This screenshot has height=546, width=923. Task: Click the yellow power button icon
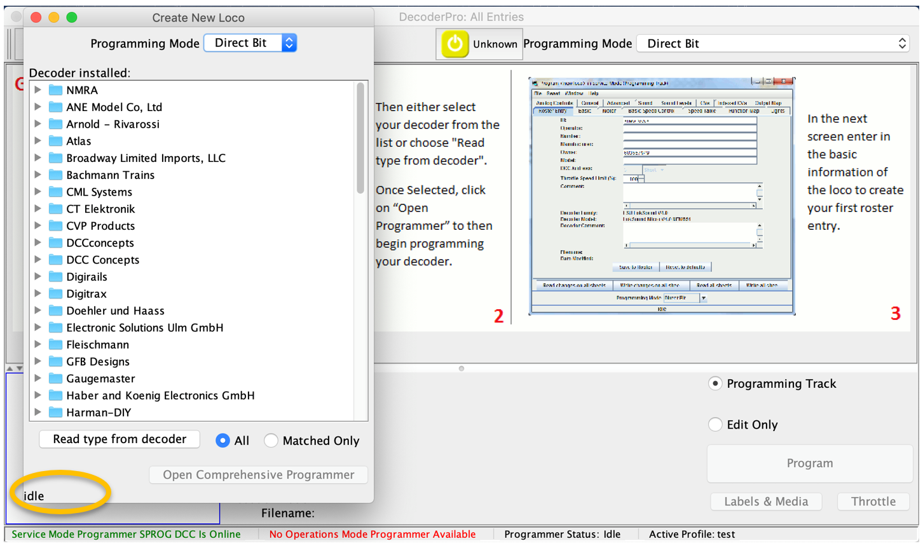[455, 44]
